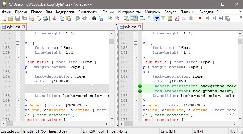
Task: Close the style.css tab
Action: 139,27
